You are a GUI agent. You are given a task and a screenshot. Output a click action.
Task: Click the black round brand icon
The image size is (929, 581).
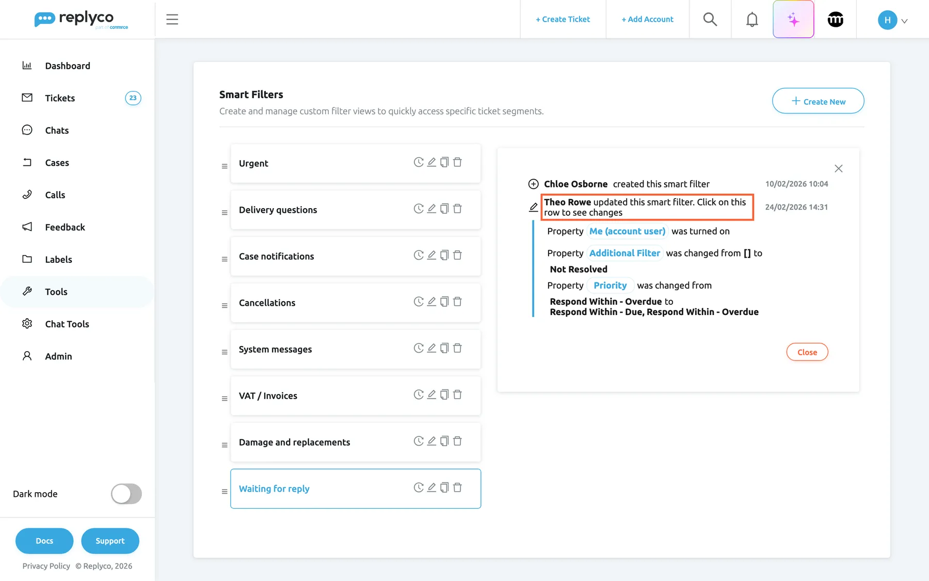click(835, 20)
